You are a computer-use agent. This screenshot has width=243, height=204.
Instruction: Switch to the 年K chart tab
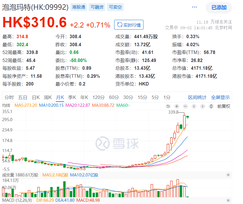pos(84,98)
